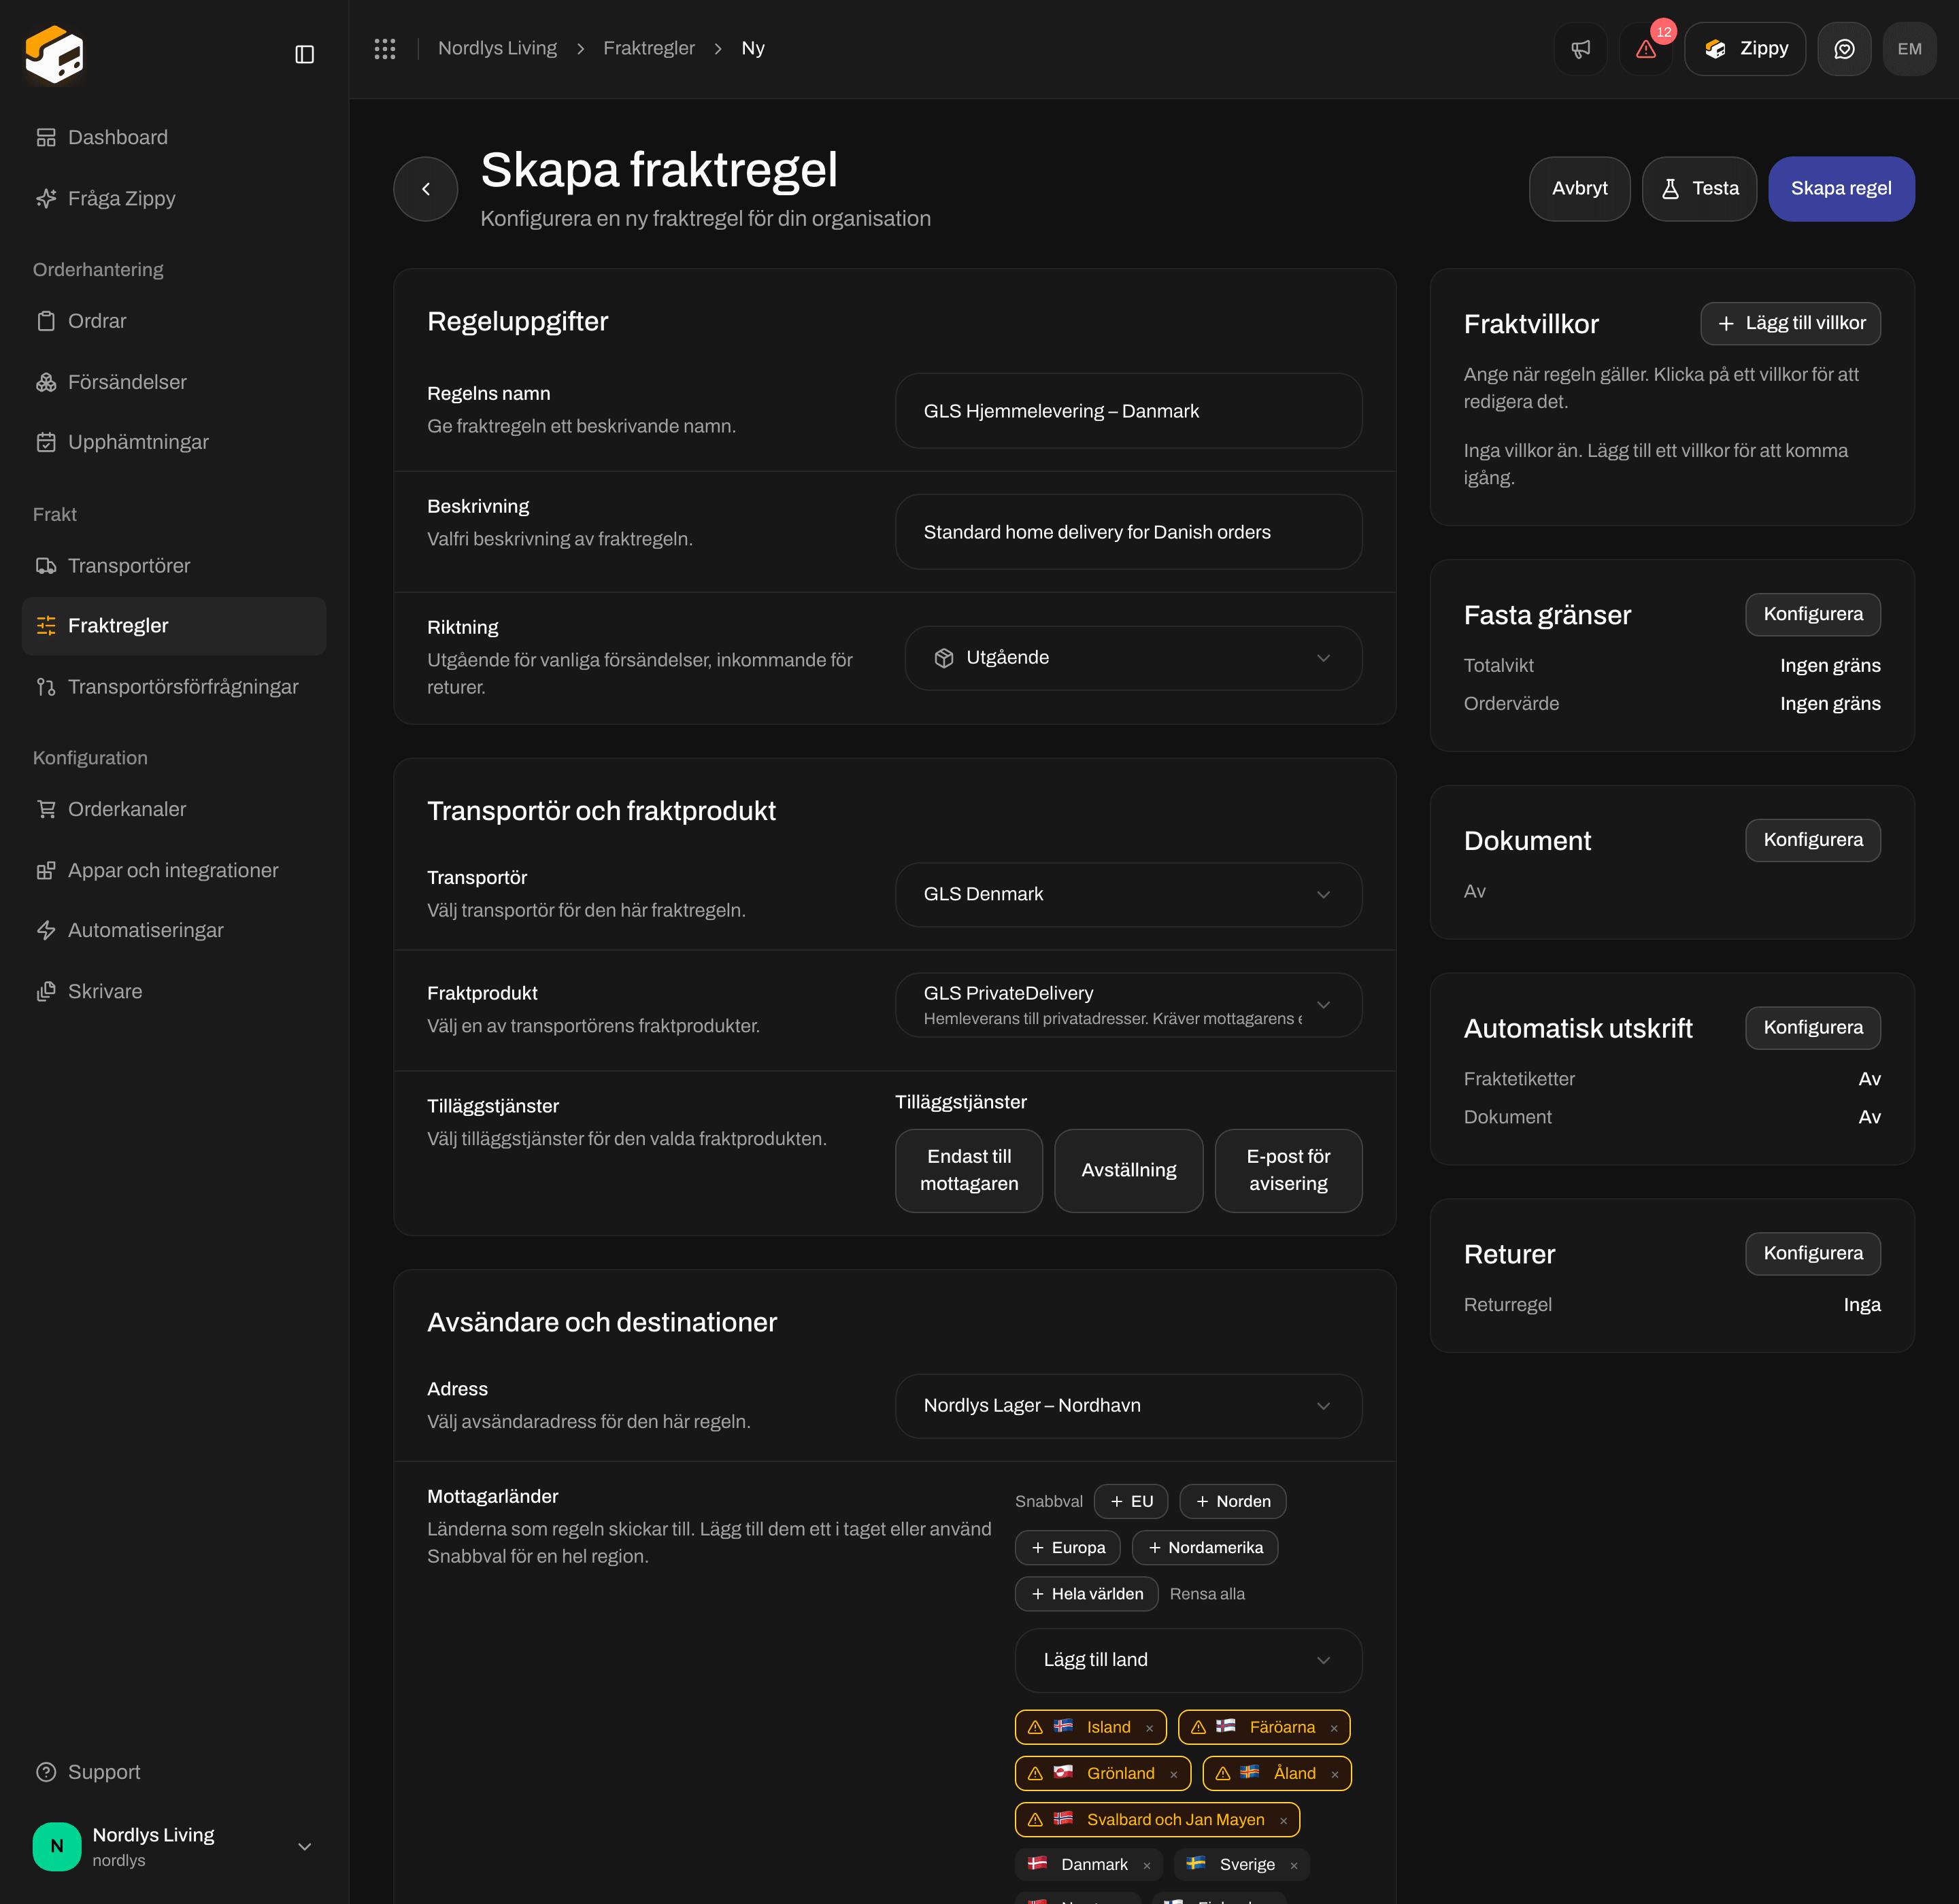Toggle Endast till mottagaren service
The height and width of the screenshot is (1904, 1959).
(x=969, y=1170)
